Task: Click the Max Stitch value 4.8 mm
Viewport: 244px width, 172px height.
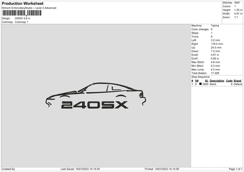Action: pyautogui.click(x=216, y=62)
